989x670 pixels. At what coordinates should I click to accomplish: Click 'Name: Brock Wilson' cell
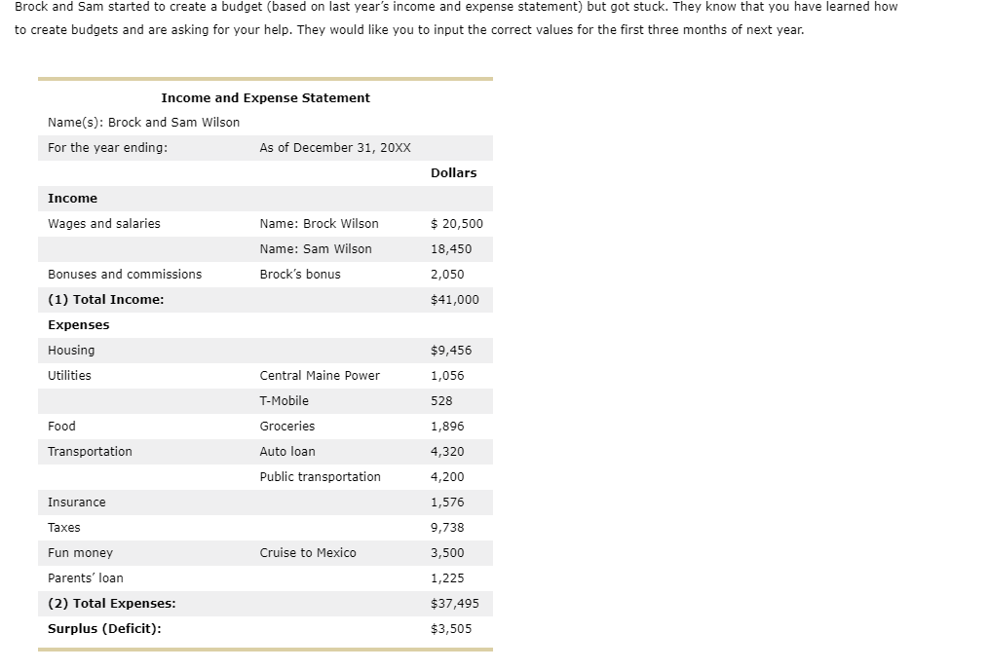coord(320,224)
